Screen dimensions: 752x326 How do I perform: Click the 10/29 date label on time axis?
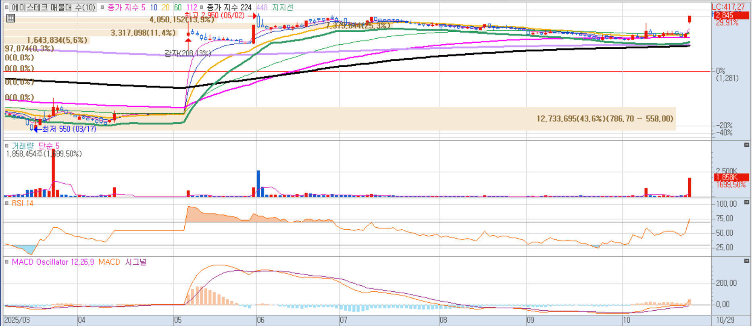click(725, 320)
